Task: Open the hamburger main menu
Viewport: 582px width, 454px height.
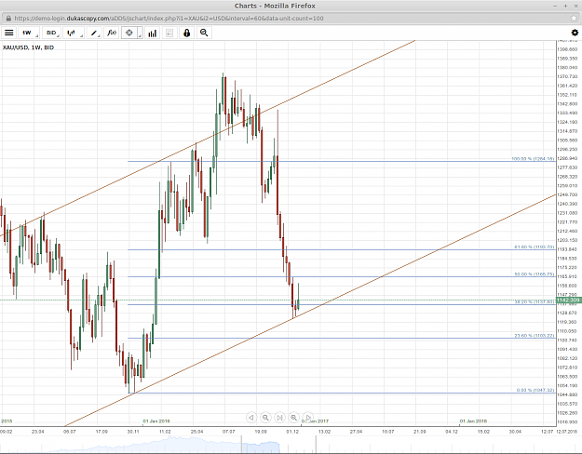Action: 9,33
